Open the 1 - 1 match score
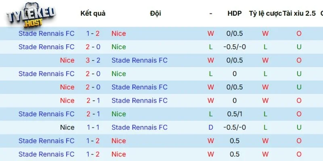Viewport: 323px width, 161px height. [x=93, y=127]
